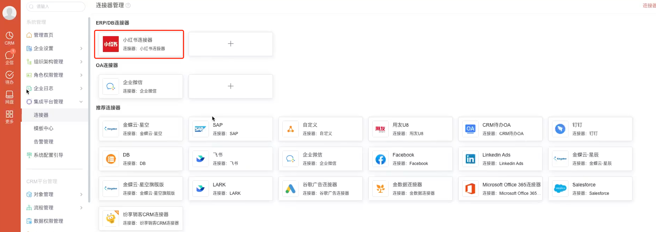Click the 谷歌广告连接器 logo icon
This screenshot has height=232, width=656.
point(290,189)
